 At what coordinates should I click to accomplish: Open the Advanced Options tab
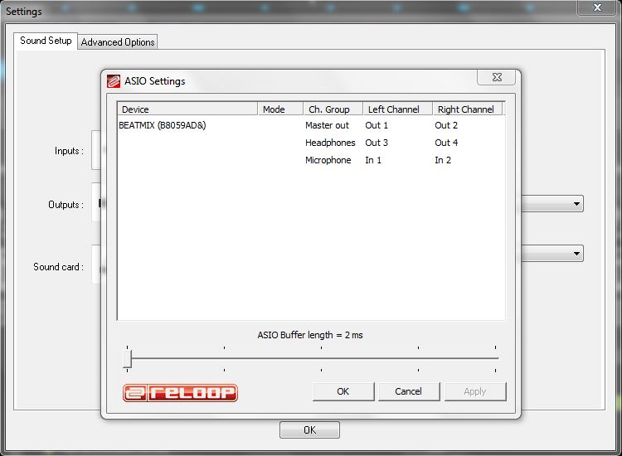point(118,42)
